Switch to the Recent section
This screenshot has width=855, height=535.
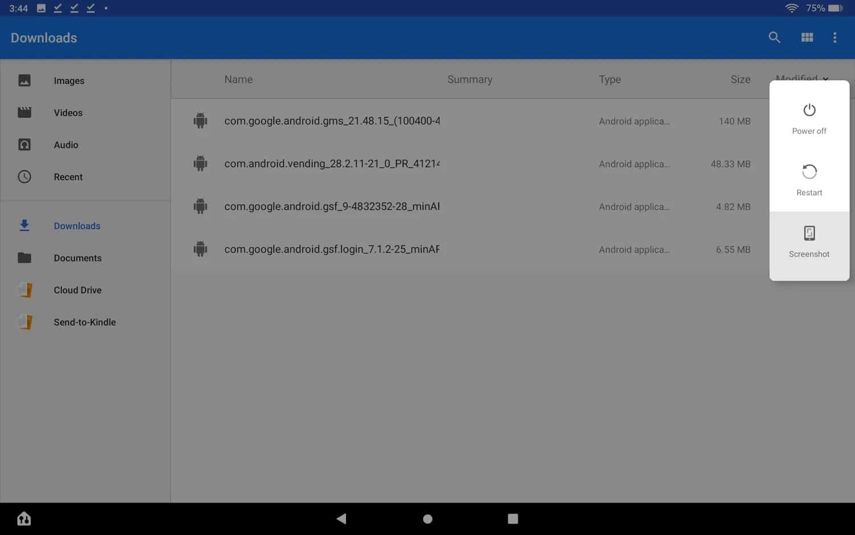68,177
